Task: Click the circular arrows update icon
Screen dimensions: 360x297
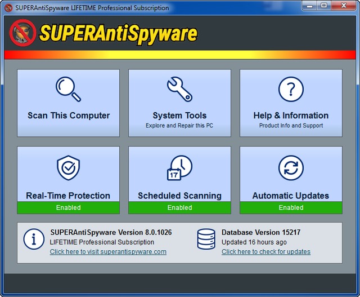Action: 291,167
